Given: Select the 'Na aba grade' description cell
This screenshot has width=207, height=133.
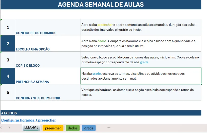Looking at the screenshot, I should tap(141, 76).
